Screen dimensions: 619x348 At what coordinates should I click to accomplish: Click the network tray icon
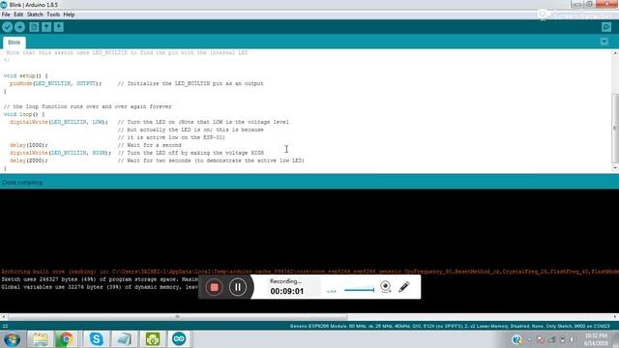tap(552, 339)
